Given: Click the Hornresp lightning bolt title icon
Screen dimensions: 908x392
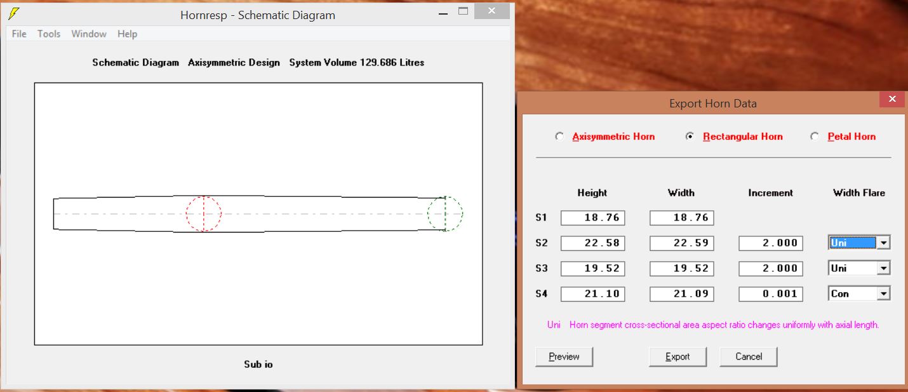Looking at the screenshot, I should [x=13, y=14].
